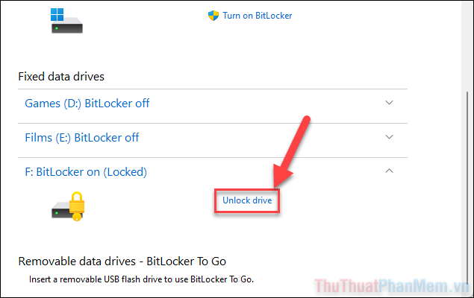Click the BitLocker shield icon
The image size is (474, 298).
coord(213,16)
